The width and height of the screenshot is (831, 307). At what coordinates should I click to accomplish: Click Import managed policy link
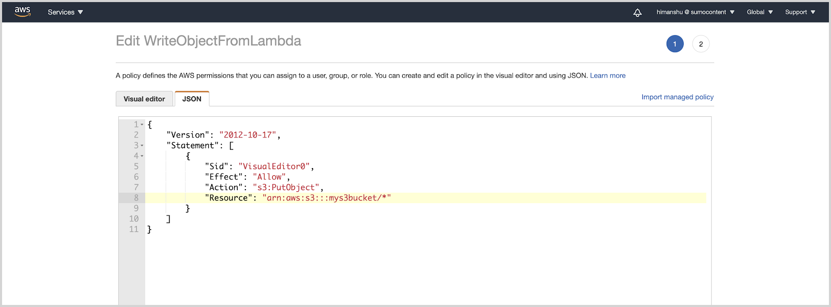677,97
